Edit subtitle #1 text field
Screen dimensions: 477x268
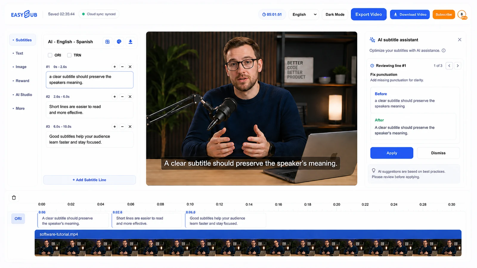point(89,80)
